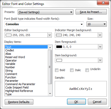
Task: Click the display items scroll down arrow
Action: [50, 94]
